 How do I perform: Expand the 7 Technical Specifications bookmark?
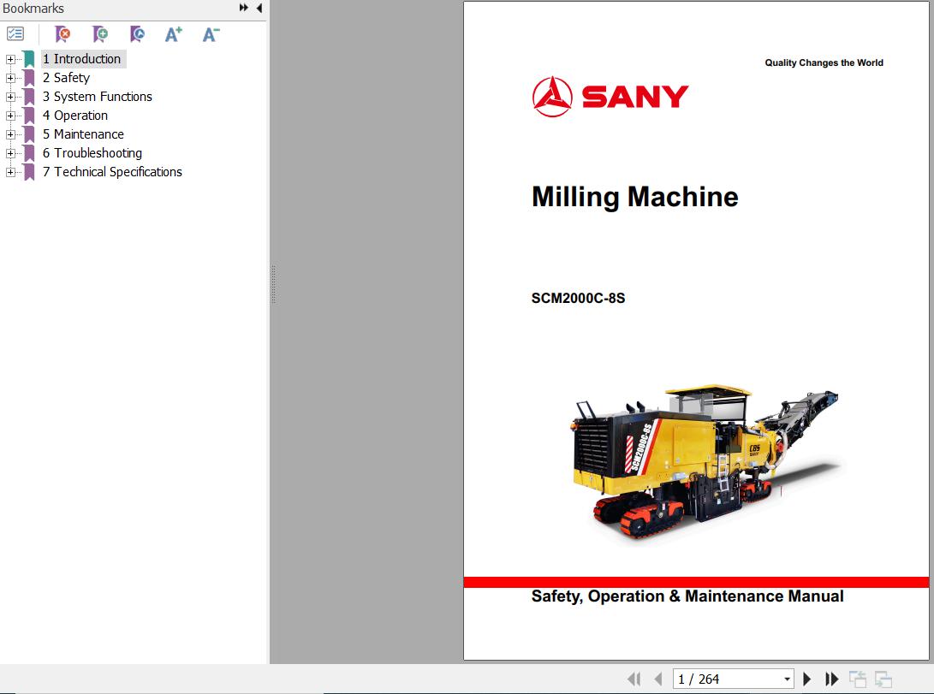coord(10,172)
